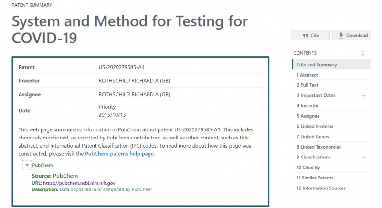Open the pubchem.ncbi.nlm.nih.gov URL
Image resolution: width=382 pixels, height=208 pixels.
79,183
